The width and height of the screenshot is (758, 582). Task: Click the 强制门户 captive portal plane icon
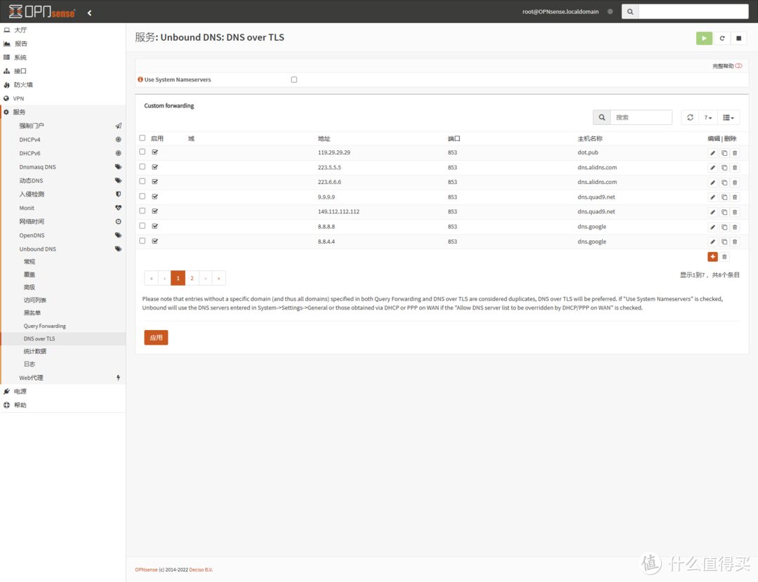[118, 126]
